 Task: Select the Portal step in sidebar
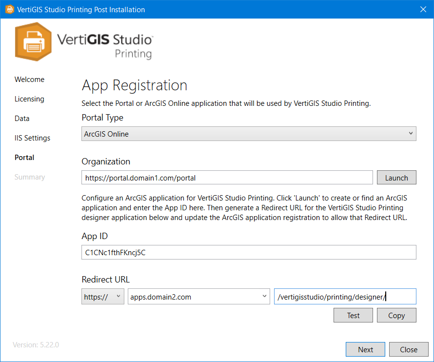[x=24, y=157]
